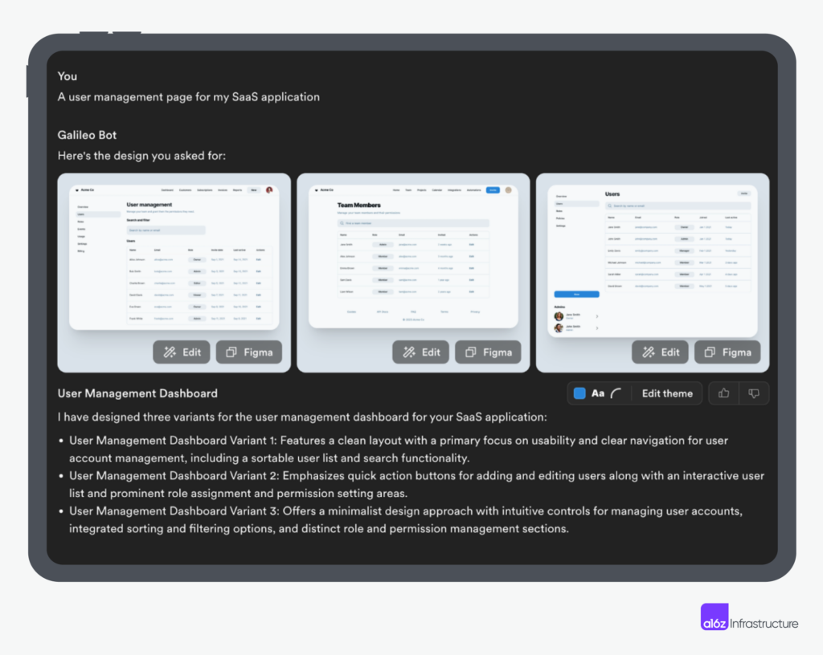Image resolution: width=823 pixels, height=655 pixels.
Task: Click the blue Invite button in variant 2
Action: click(x=493, y=190)
